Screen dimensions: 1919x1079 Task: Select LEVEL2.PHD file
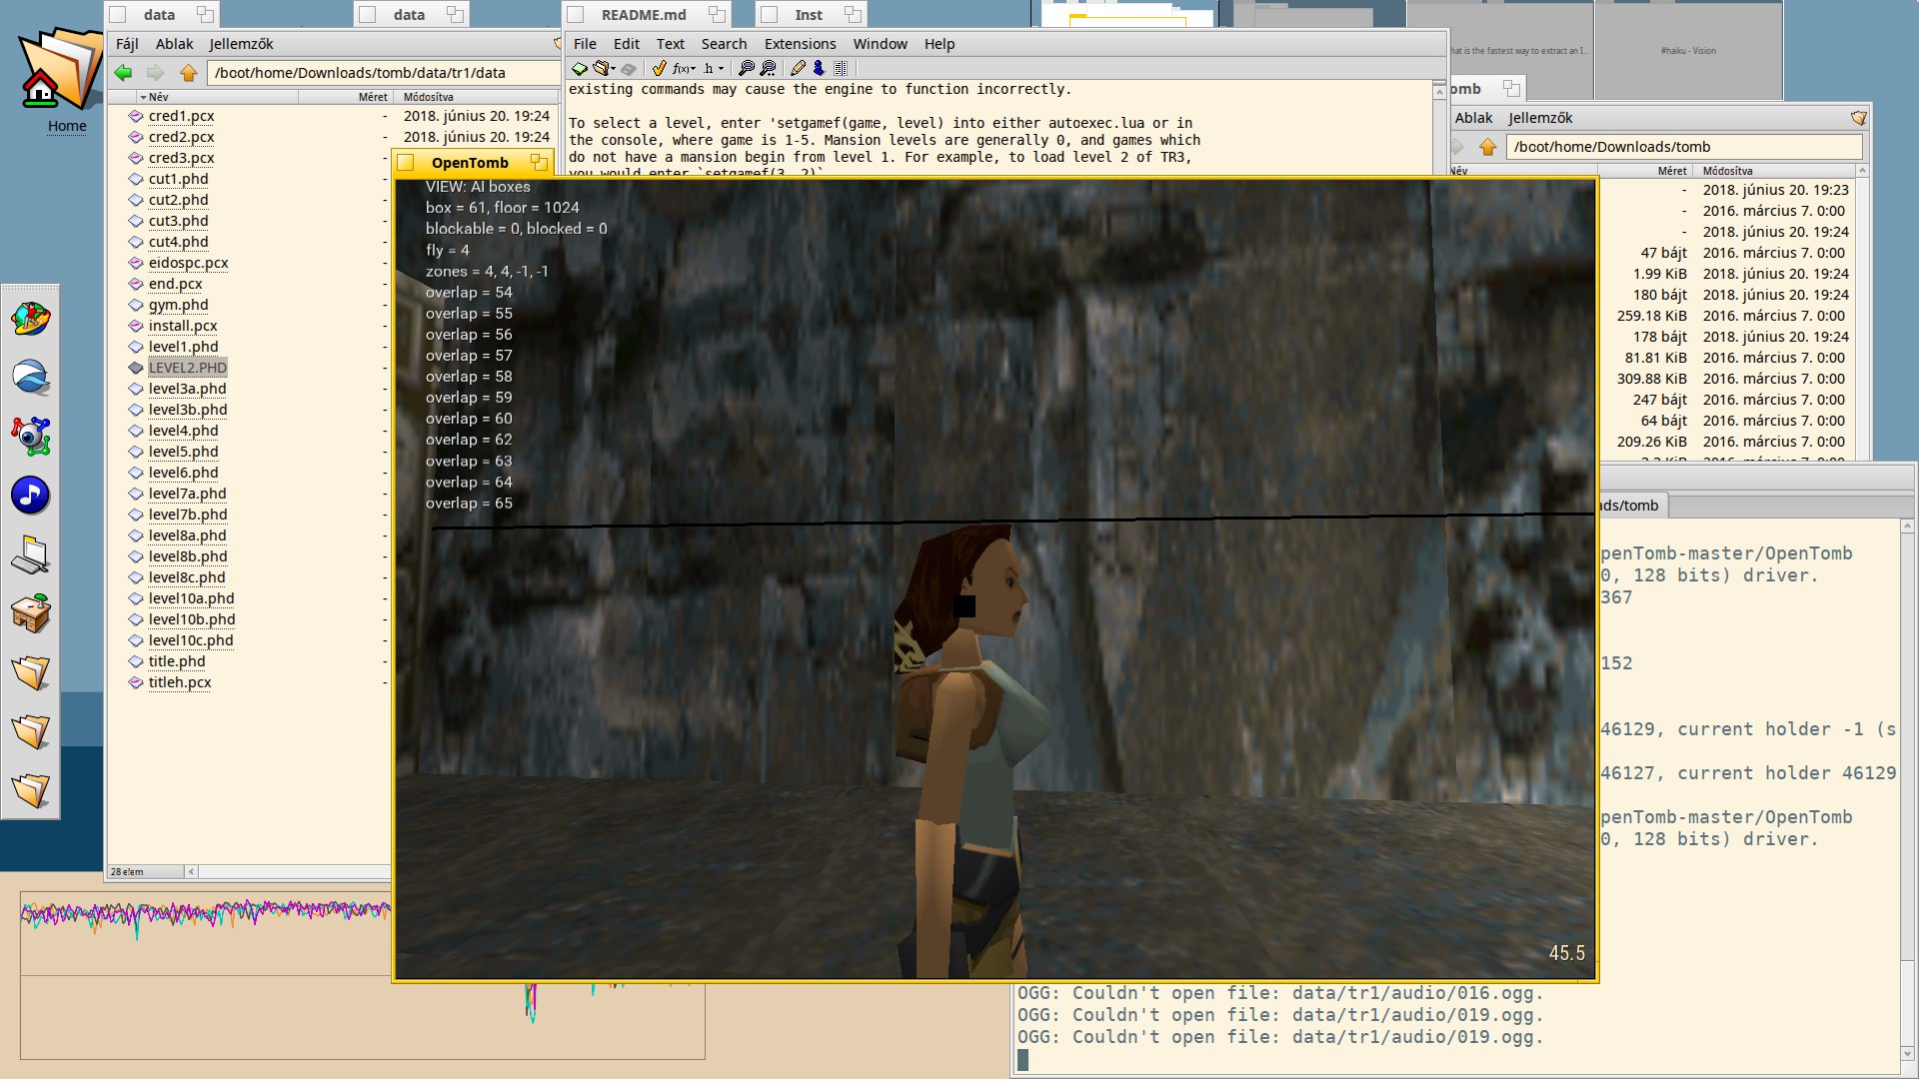187,368
